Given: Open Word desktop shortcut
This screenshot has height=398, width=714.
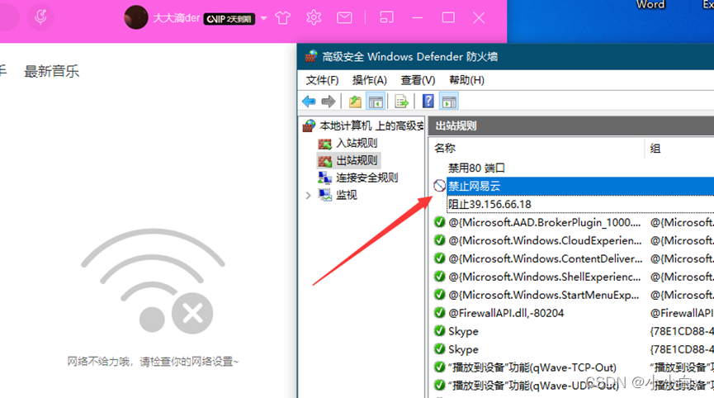Looking at the screenshot, I should pyautogui.click(x=650, y=5).
